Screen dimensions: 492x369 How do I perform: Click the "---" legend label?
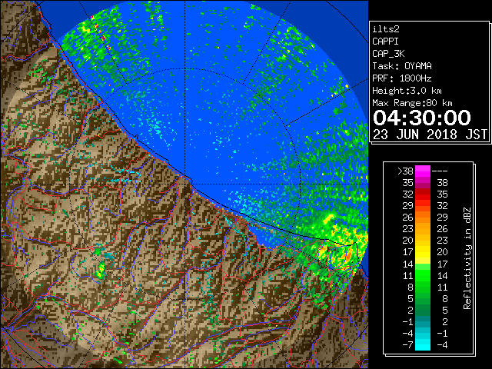coord(440,171)
